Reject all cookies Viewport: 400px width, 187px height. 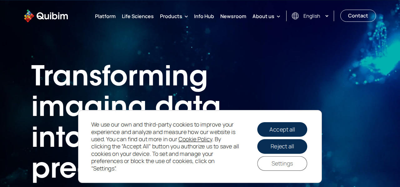point(282,146)
